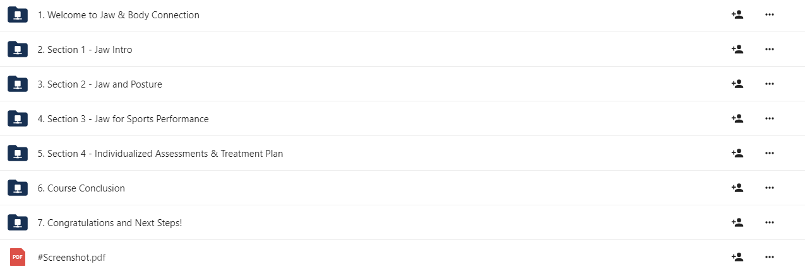Share the #Screenshot.pdf file
Viewport: 805px width, 274px height.
[x=737, y=257]
